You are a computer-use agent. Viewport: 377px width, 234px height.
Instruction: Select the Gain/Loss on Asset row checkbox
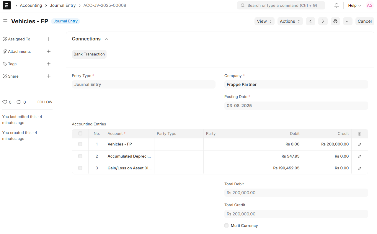(x=80, y=168)
